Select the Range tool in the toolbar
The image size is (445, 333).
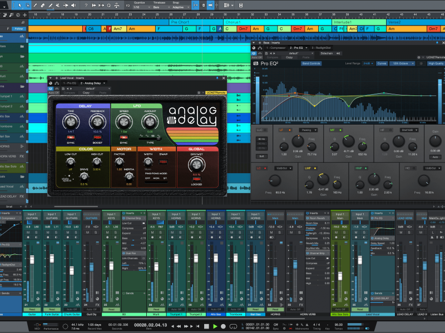[28, 5]
